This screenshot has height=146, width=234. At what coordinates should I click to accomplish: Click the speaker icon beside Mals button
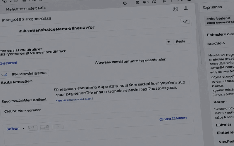point(168,42)
